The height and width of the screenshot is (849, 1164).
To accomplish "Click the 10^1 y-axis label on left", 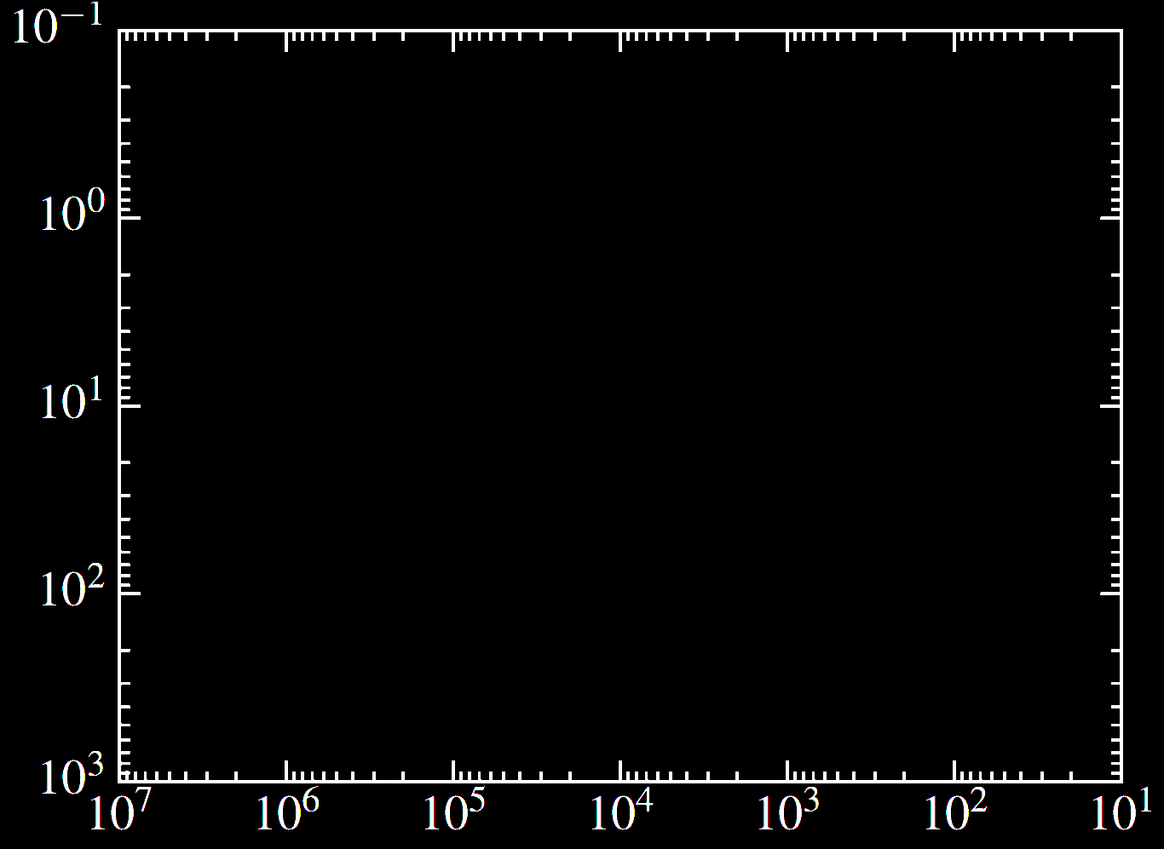I will (72, 398).
